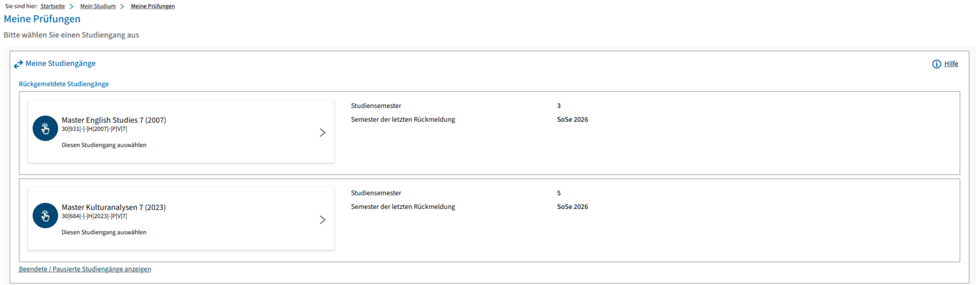Click the code line 30|931|-|-|H|2007
The image size is (978, 285).
pos(95,129)
